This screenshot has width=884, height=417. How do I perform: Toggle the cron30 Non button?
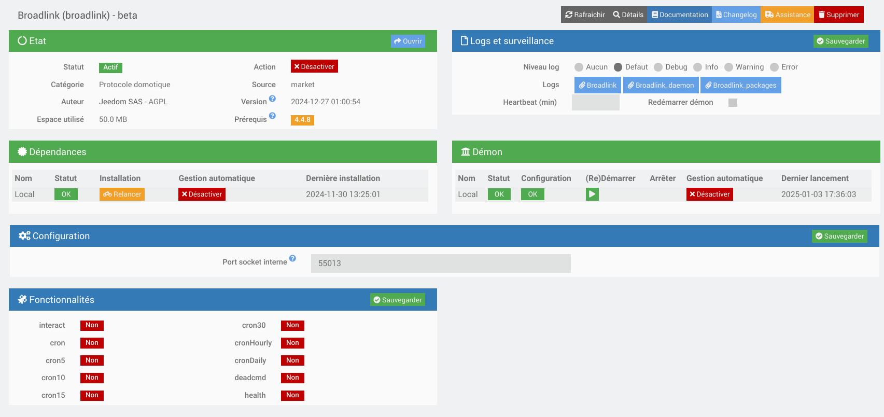292,325
